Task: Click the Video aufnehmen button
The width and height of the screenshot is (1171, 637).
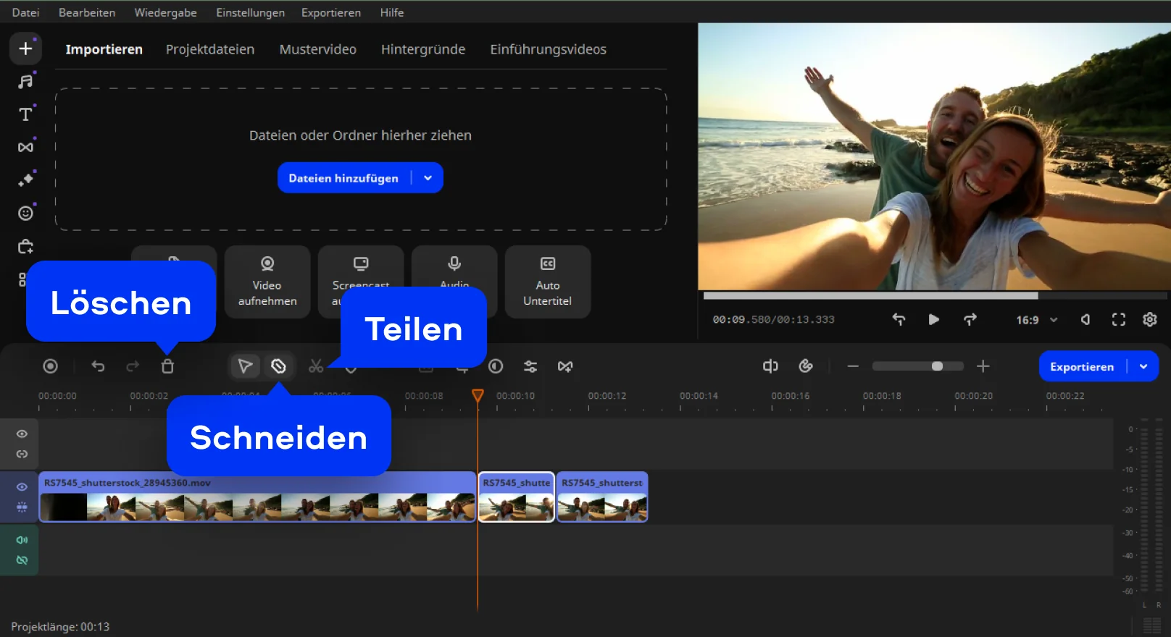Action: click(x=267, y=282)
